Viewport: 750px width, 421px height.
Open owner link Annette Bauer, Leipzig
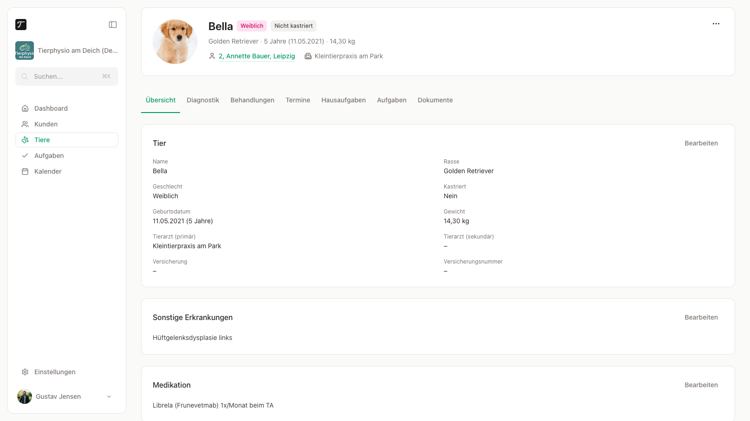point(257,56)
